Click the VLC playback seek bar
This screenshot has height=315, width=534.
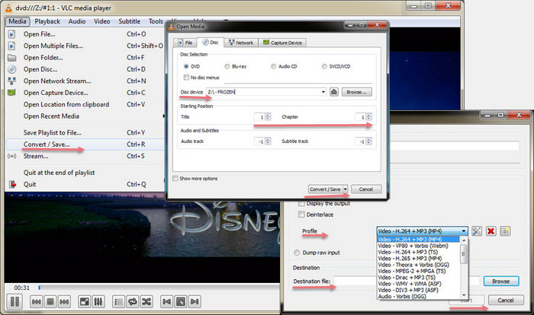pyautogui.click(x=159, y=288)
